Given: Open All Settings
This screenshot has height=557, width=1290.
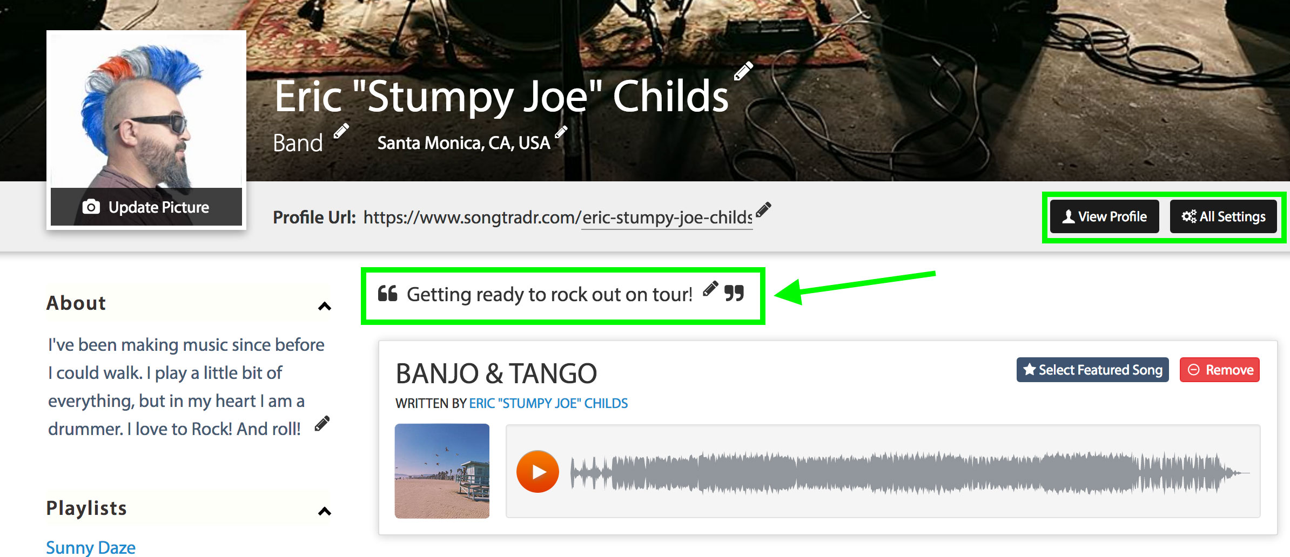Looking at the screenshot, I should 1224,216.
